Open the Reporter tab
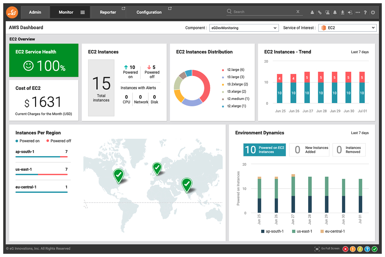 pos(108,12)
